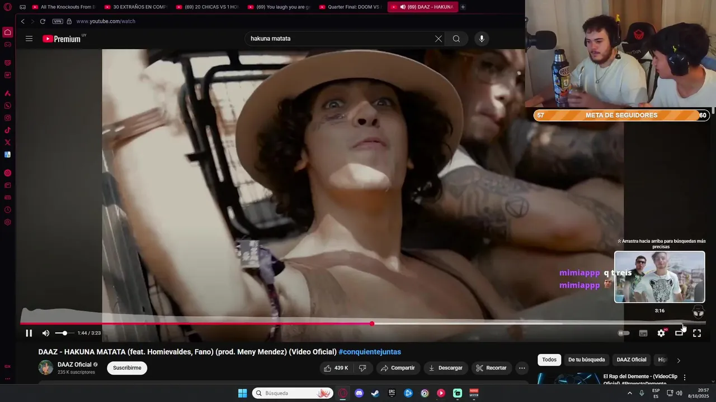716x402 pixels.
Task: Like the video with 439 K
Action: [x=336, y=368]
